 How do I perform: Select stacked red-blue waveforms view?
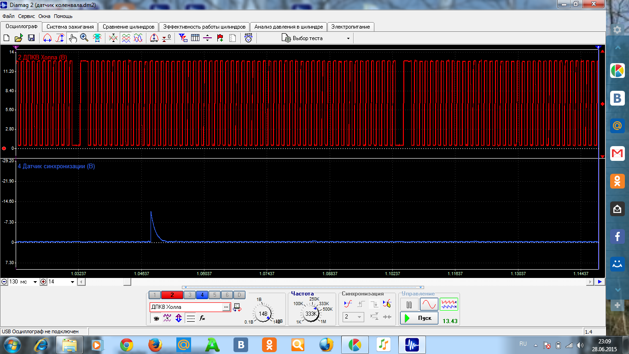tap(126, 38)
